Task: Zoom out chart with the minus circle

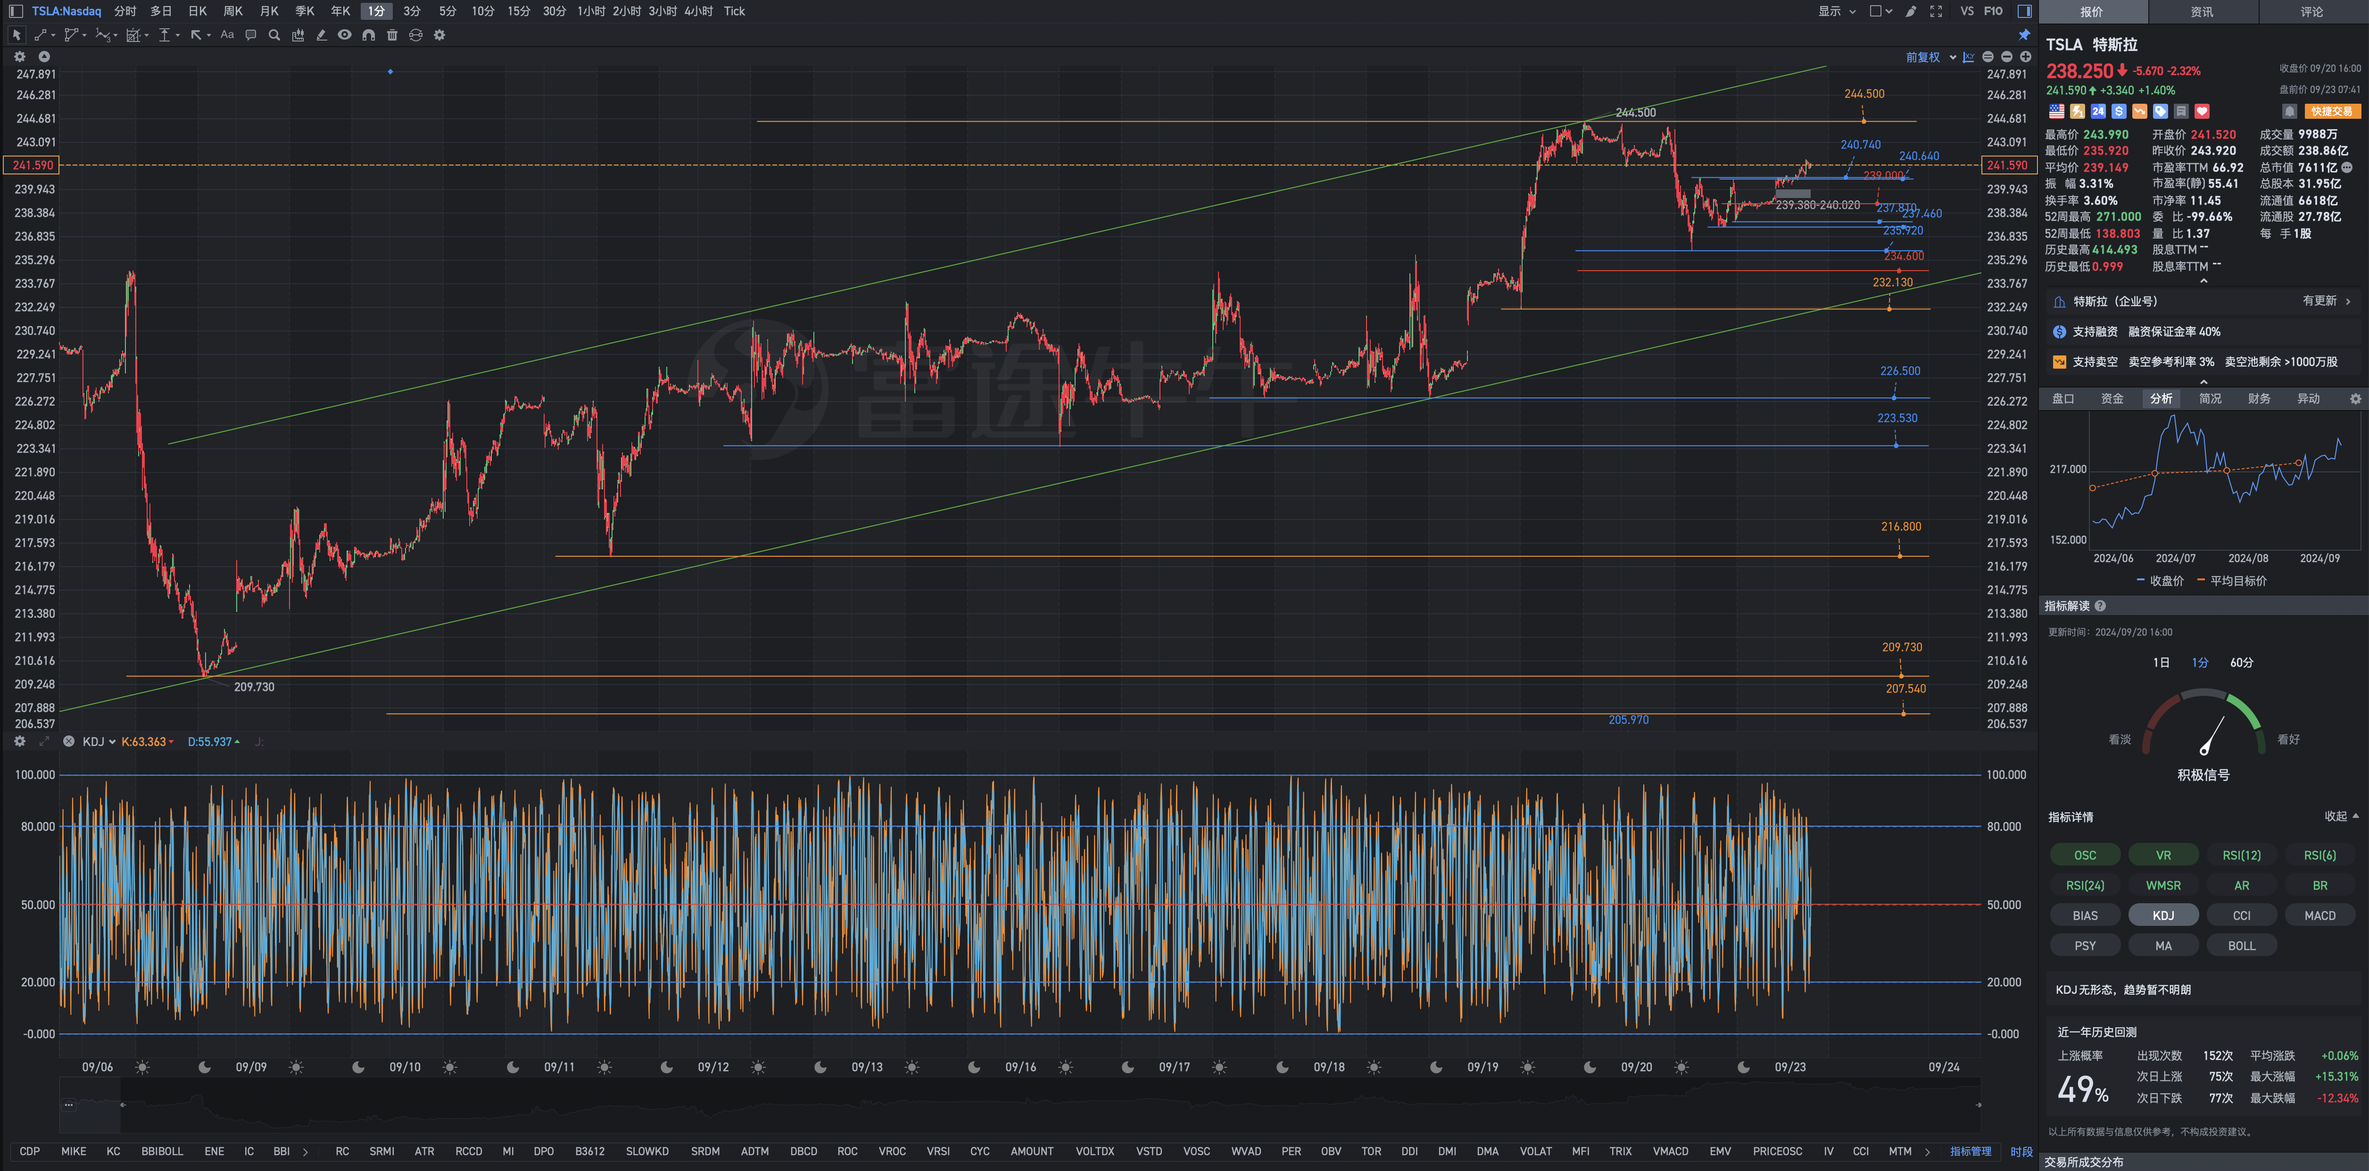Action: click(x=2007, y=57)
